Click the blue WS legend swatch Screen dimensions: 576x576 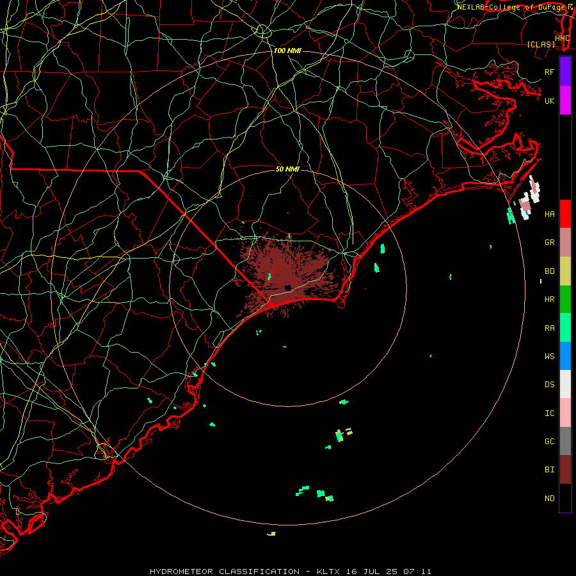tap(565, 356)
